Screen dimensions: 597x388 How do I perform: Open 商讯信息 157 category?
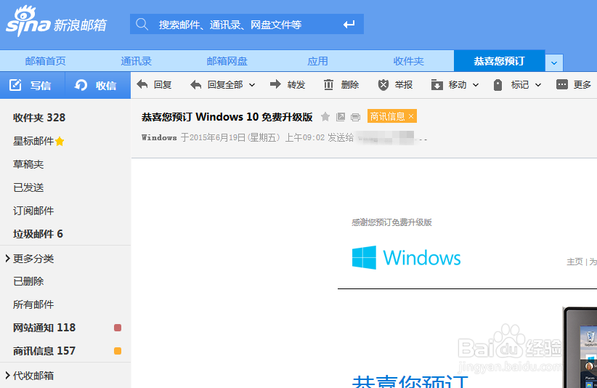point(44,351)
